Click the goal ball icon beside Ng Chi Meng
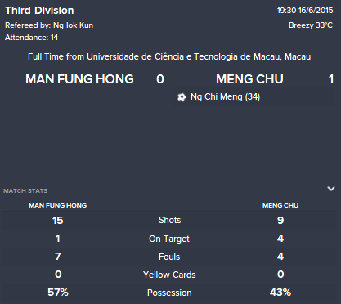Screen dimensions: 341x304 (182, 97)
